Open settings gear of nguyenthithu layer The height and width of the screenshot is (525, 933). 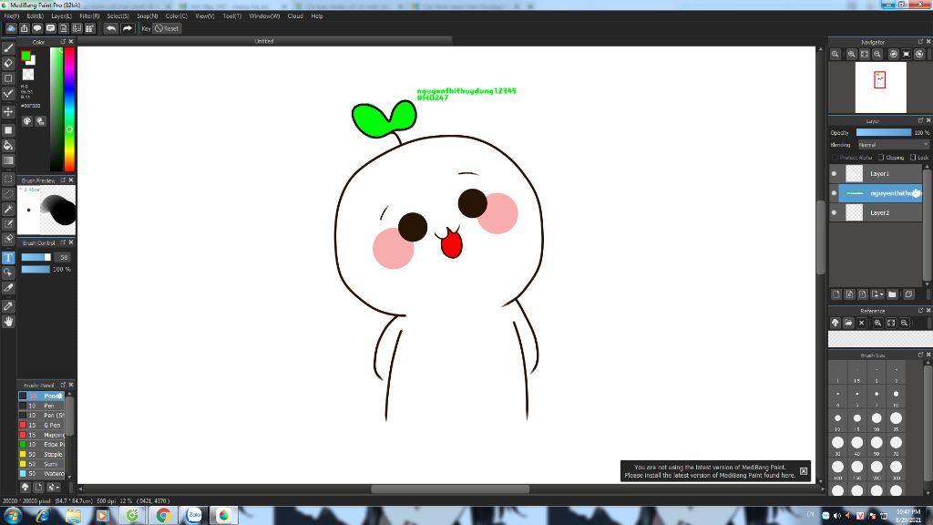point(917,193)
